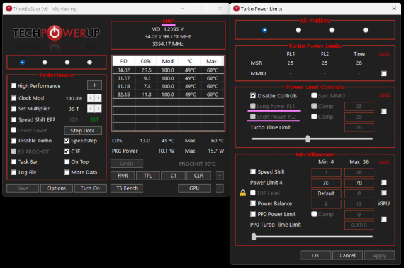Check the More Data option
Screen dimensions: 404x268
click(67, 173)
